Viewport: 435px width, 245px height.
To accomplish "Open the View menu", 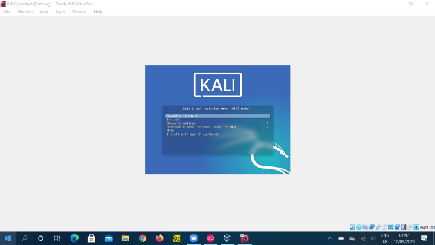I will (x=44, y=11).
